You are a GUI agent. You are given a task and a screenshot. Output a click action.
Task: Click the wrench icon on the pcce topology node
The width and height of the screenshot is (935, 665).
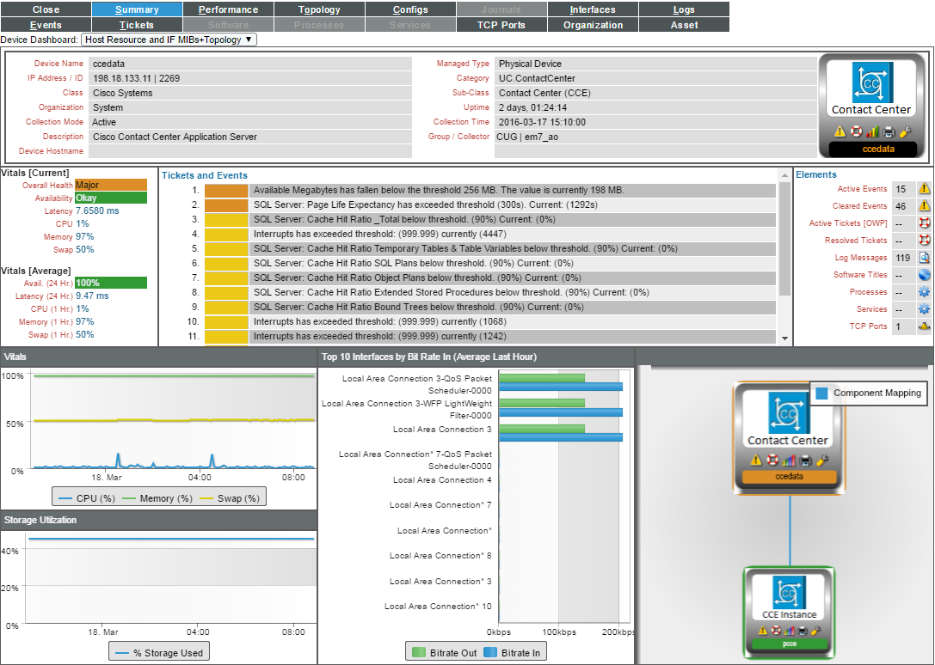[x=815, y=631]
